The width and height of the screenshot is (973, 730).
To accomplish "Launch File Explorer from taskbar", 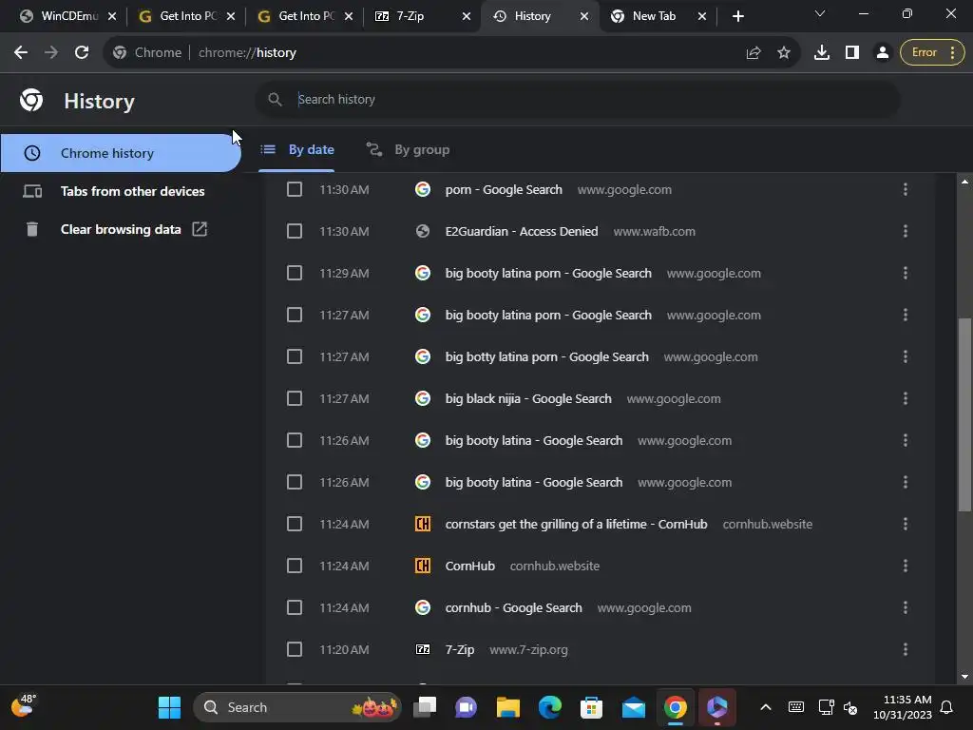I will [507, 707].
